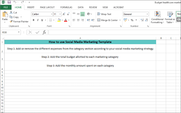Open the Calibri font name dropdown

point(52,14)
